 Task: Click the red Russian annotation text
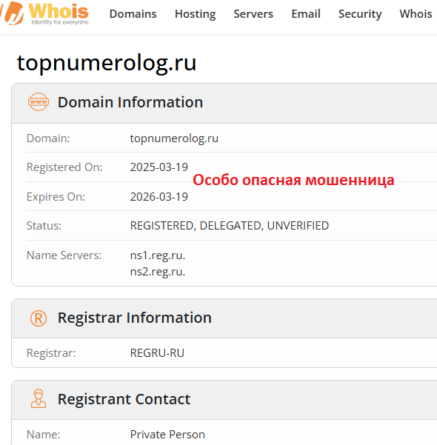[x=293, y=180]
